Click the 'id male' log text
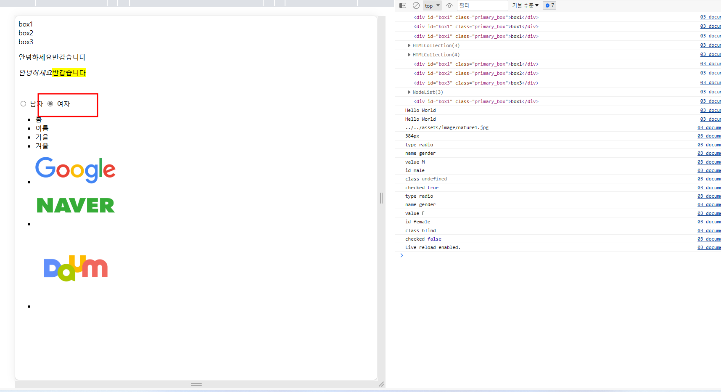The width and height of the screenshot is (721, 392). (x=415, y=170)
